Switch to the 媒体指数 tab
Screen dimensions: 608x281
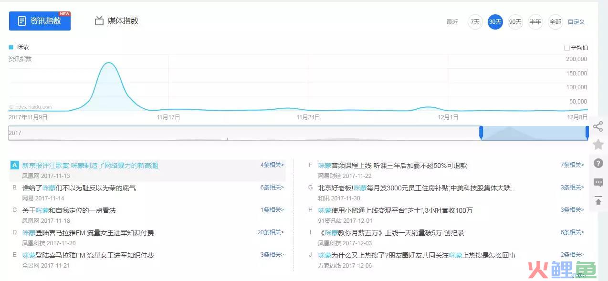(x=116, y=21)
